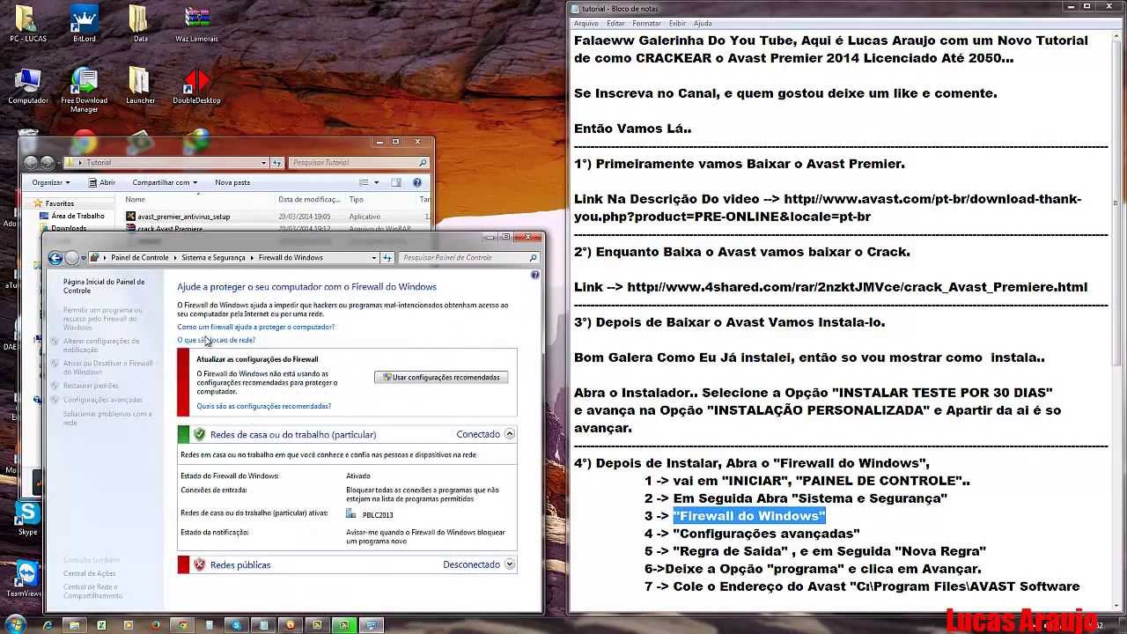Select avast_premier_antivirus_setup file
This screenshot has height=634, width=1127.
coord(184,217)
